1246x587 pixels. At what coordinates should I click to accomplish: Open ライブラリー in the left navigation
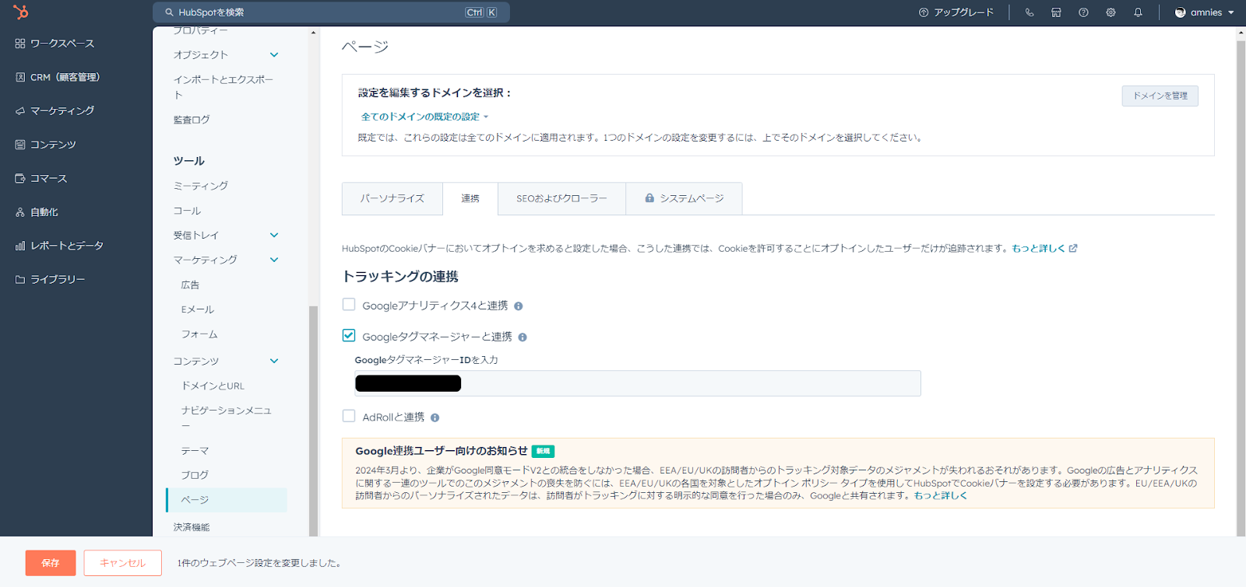(x=50, y=279)
